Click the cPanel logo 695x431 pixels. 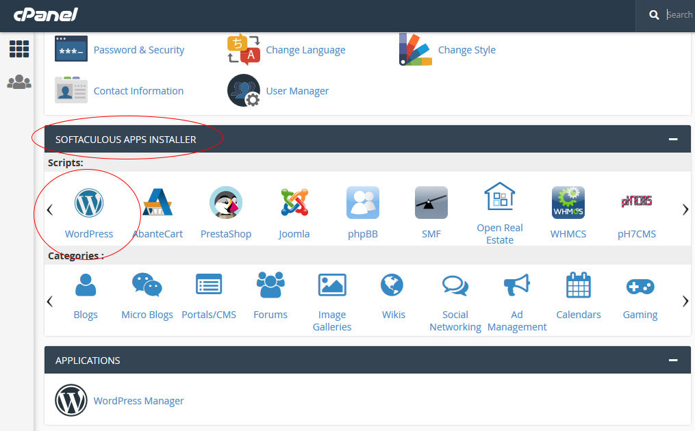click(46, 14)
